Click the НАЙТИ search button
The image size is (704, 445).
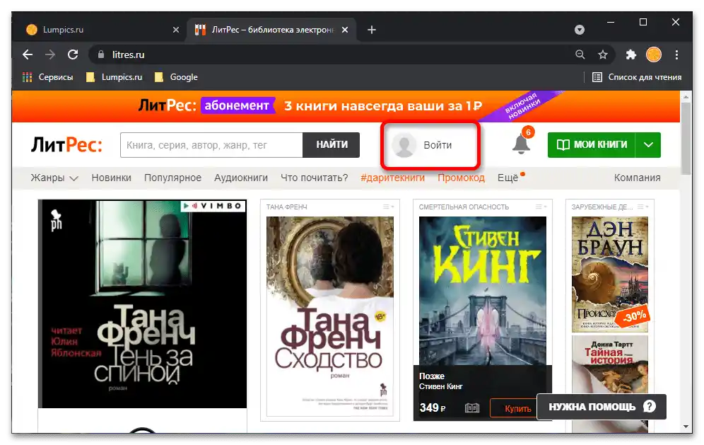[332, 145]
